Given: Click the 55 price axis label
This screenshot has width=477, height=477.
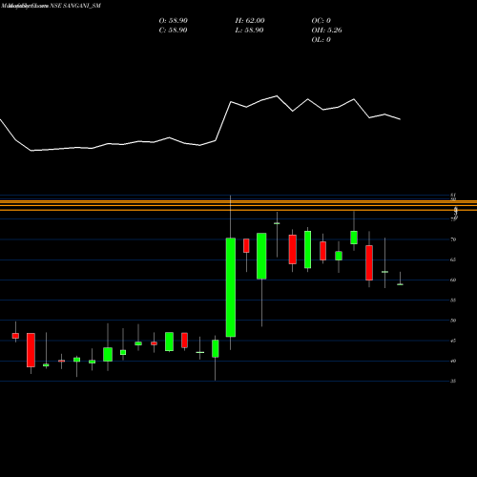Looking at the screenshot, I should click(x=453, y=301).
